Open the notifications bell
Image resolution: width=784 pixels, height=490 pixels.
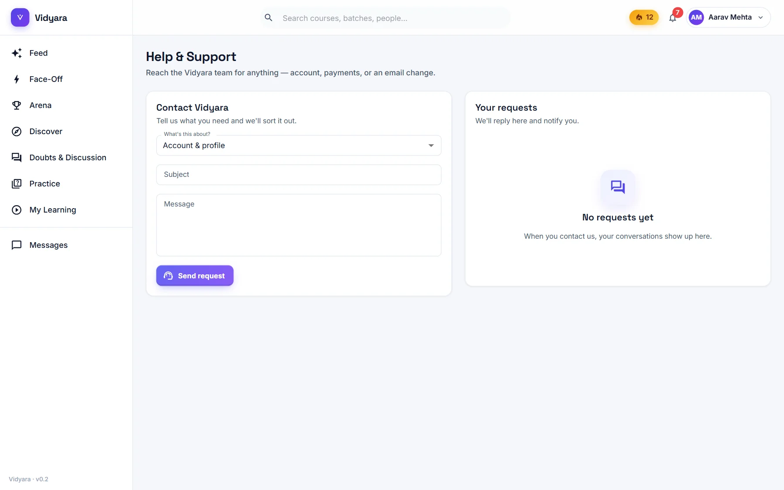point(672,18)
